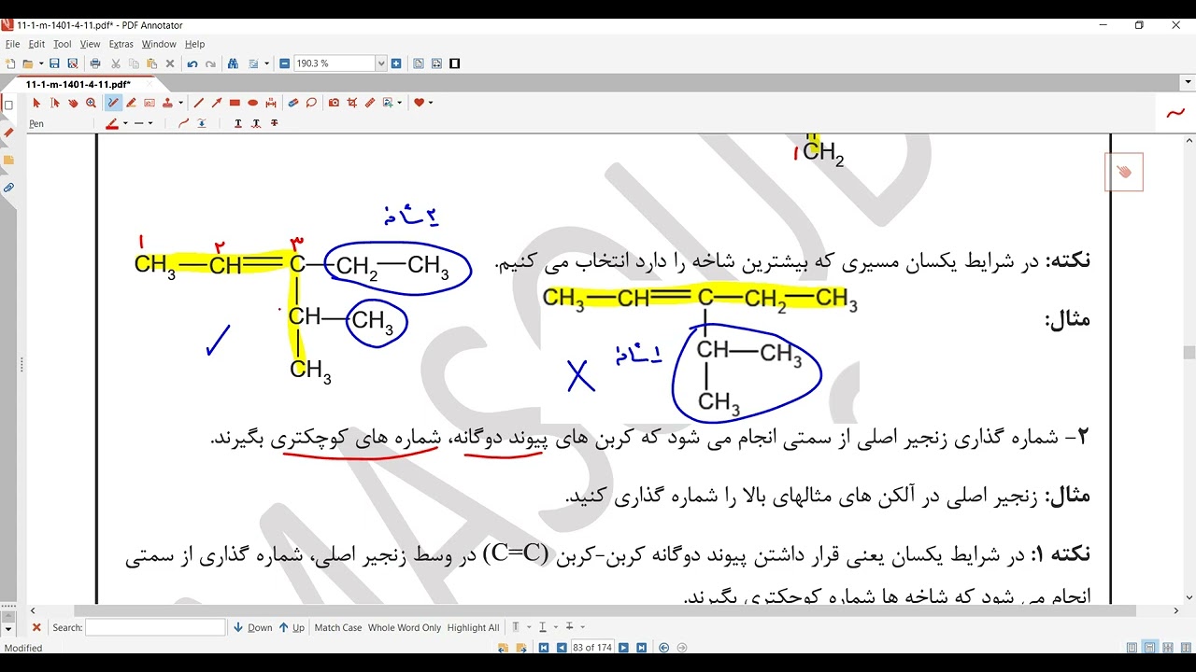The width and height of the screenshot is (1196, 672).
Task: Toggle Whole Word Only search option
Action: 405,627
